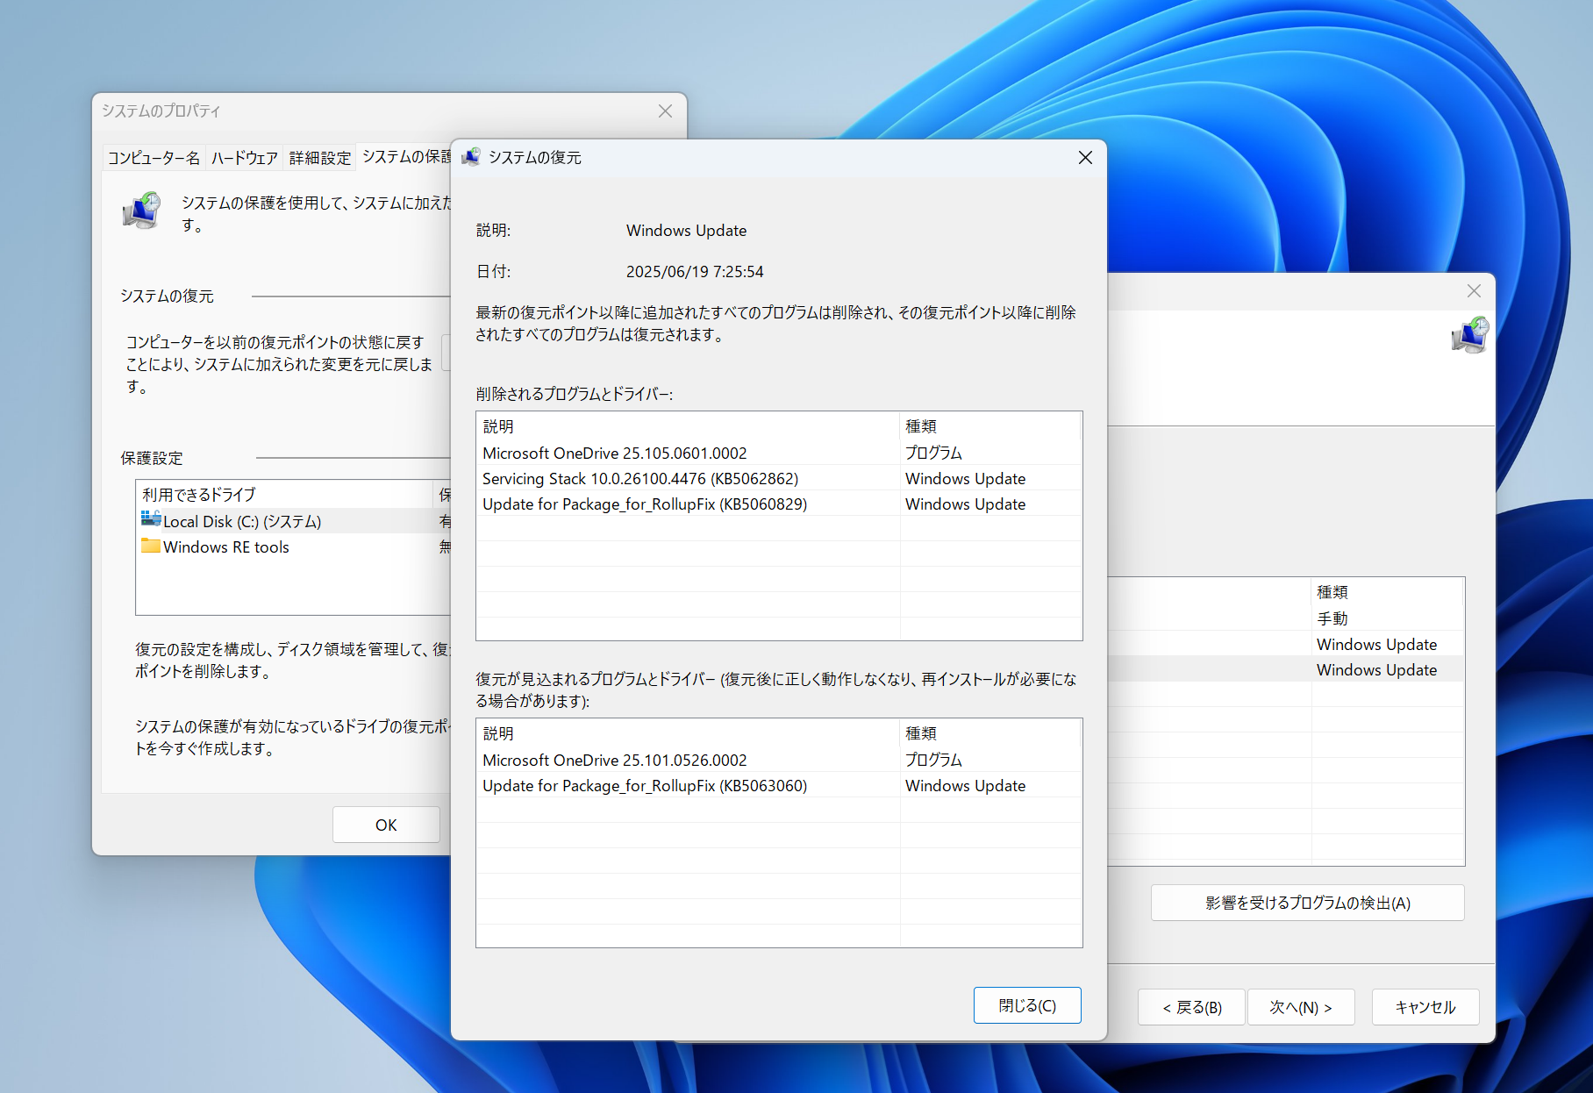Click < 戻る(B) to go back
Image resolution: width=1593 pixels, height=1093 pixels.
coord(1190,1007)
